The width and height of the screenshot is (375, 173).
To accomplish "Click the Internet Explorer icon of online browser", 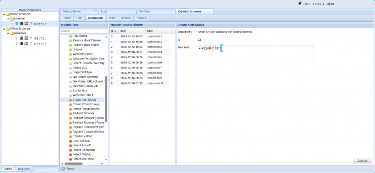I will (x=16, y=23).
